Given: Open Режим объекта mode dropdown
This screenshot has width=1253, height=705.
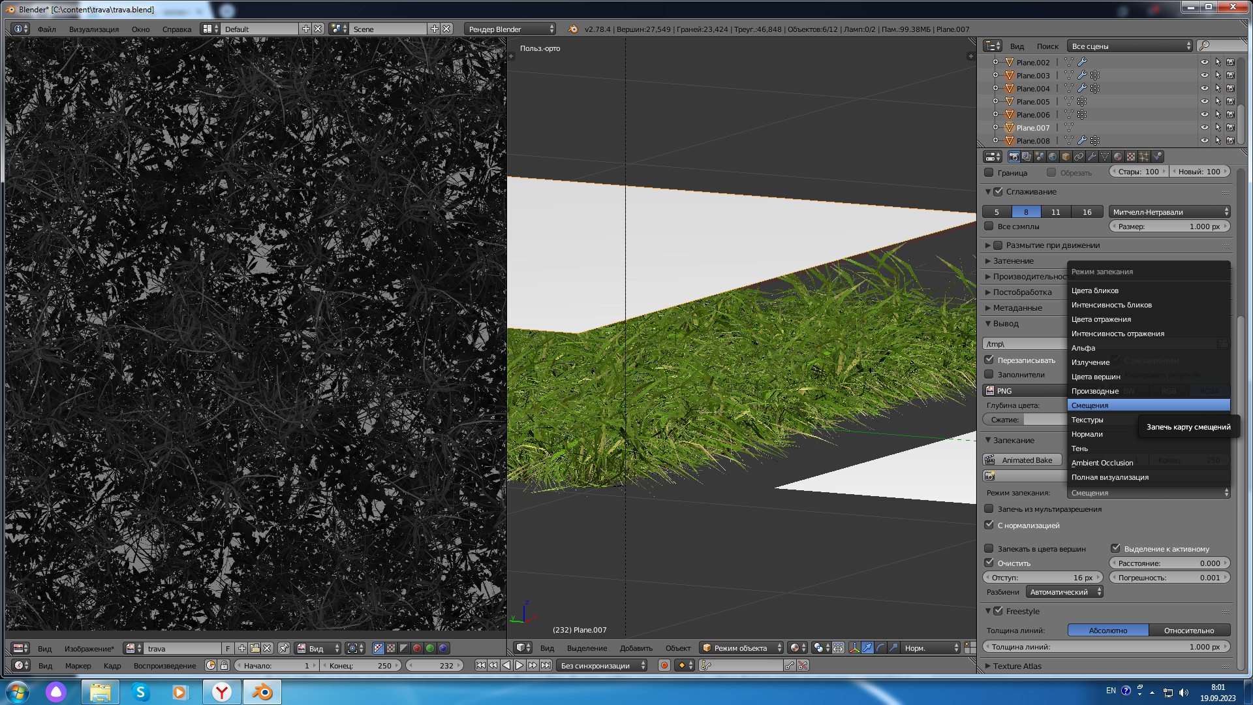Looking at the screenshot, I should pos(741,648).
